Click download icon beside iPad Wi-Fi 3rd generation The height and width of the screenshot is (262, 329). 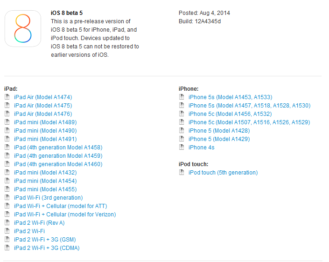(7, 197)
